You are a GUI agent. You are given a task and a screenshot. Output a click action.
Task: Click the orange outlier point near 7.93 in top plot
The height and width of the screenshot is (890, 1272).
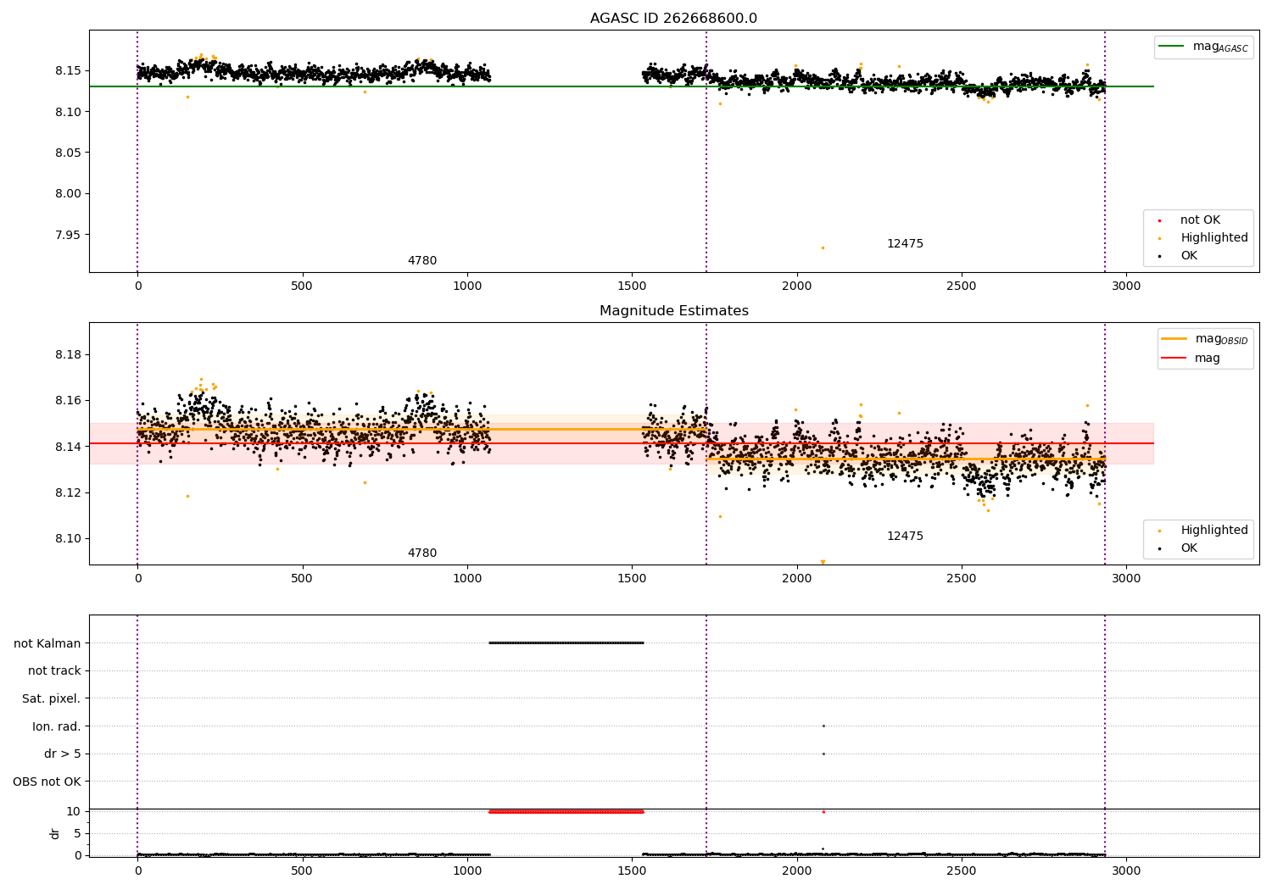point(823,248)
